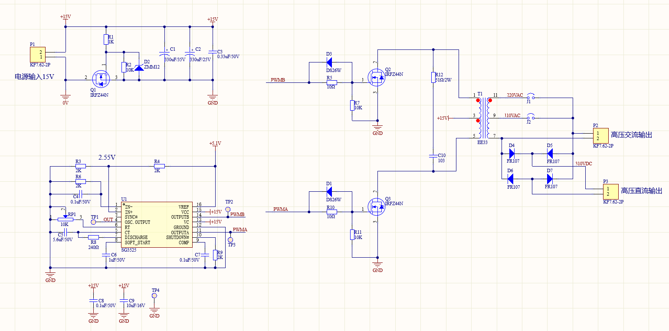Click resistor R11 10K
This screenshot has height=331, width=669.
352,235
